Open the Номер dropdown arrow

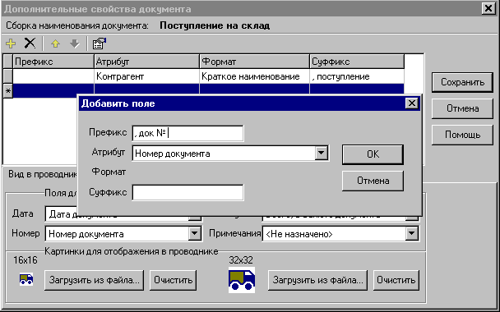194,234
